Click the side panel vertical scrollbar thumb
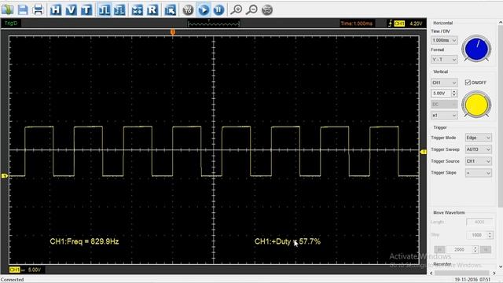This screenshot has width=503, height=283. pos(501,117)
